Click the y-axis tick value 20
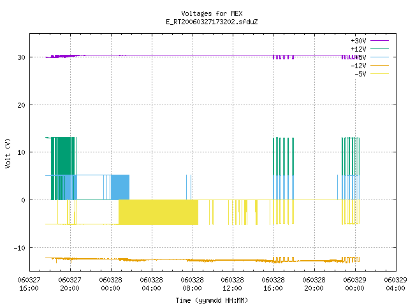The width and height of the screenshot is (408, 306). [x=21, y=105]
